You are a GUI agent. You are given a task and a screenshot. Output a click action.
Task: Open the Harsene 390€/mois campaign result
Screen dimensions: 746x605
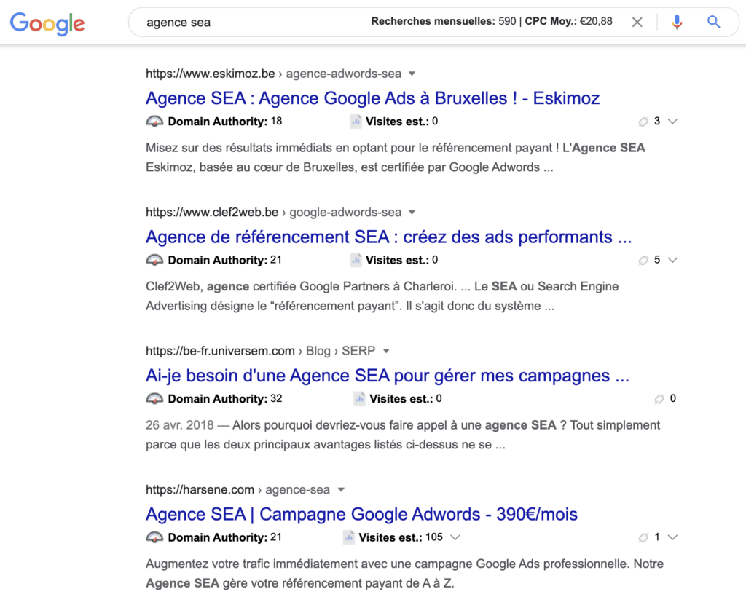pos(361,514)
